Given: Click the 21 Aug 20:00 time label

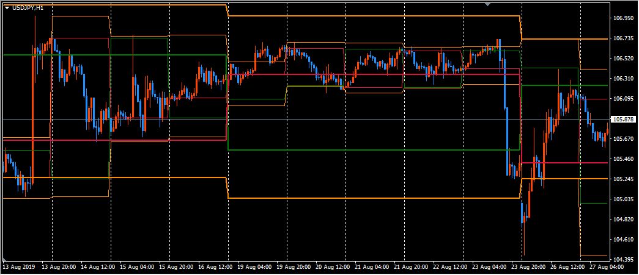Looking at the screenshot, I should (410, 267).
